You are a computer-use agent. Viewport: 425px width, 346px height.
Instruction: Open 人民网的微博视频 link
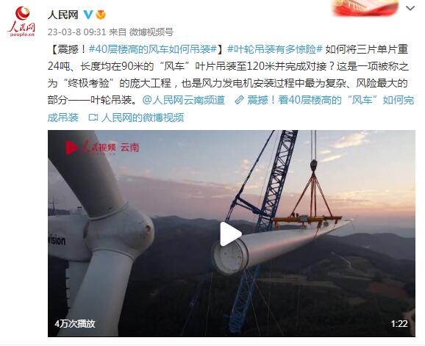click(x=143, y=118)
